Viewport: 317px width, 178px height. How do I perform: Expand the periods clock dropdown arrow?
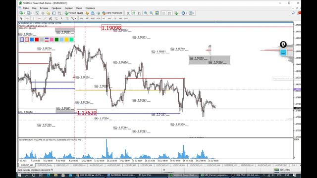pyautogui.click(x=186, y=13)
